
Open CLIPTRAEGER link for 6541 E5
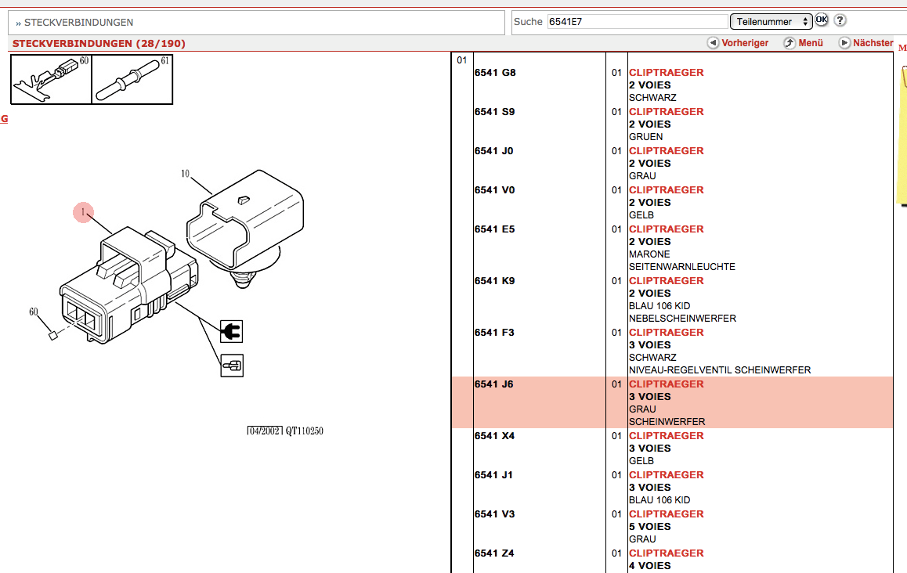coord(667,229)
